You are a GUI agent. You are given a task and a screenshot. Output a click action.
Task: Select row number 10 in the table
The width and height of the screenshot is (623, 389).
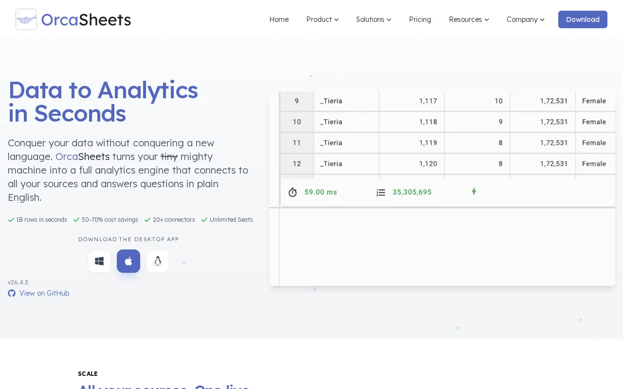click(297, 122)
